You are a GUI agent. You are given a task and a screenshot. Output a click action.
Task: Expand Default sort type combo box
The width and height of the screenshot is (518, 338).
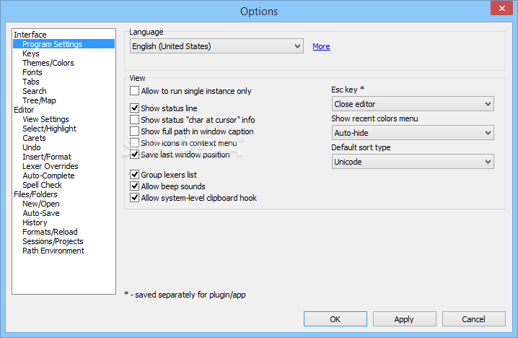pos(413,162)
